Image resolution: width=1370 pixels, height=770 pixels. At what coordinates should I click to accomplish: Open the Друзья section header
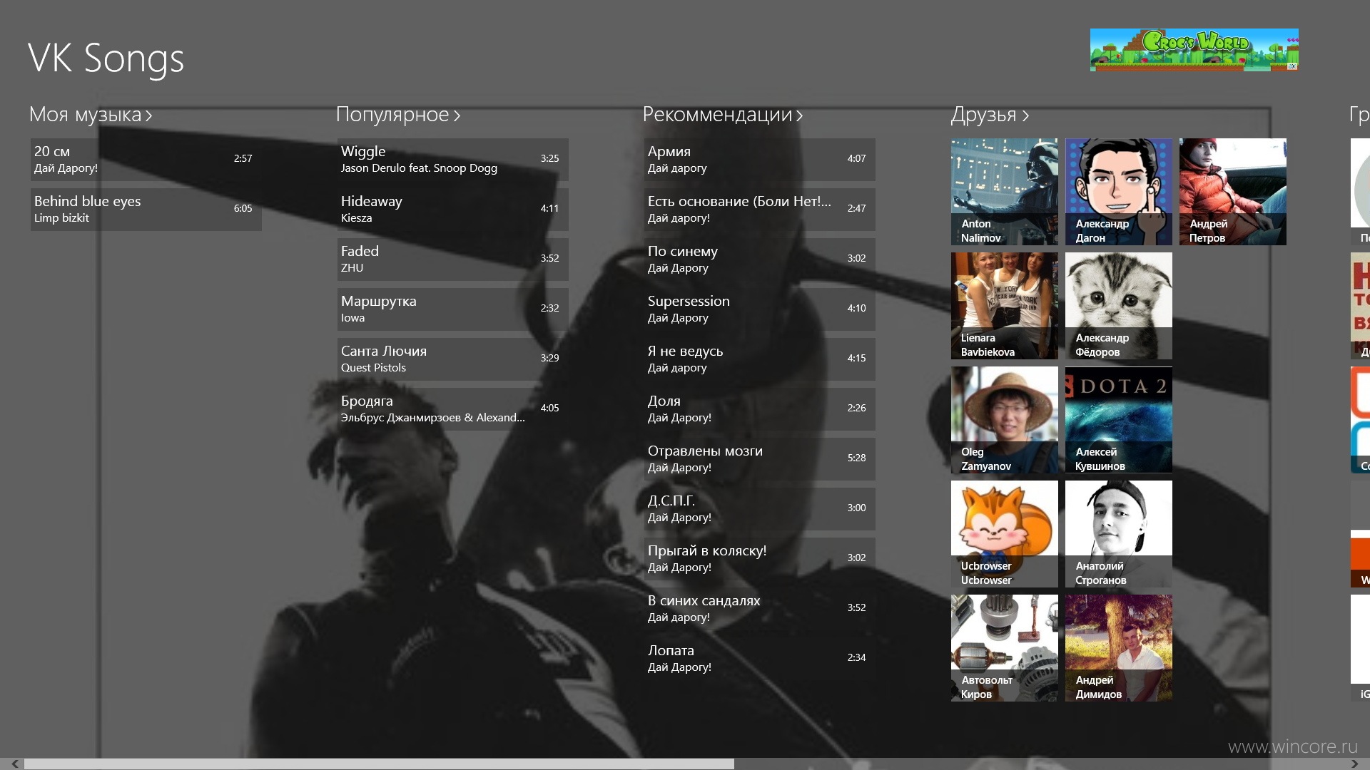pos(990,115)
